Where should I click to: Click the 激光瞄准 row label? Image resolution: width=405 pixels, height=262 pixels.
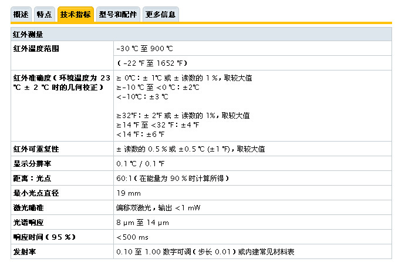tap(28, 208)
